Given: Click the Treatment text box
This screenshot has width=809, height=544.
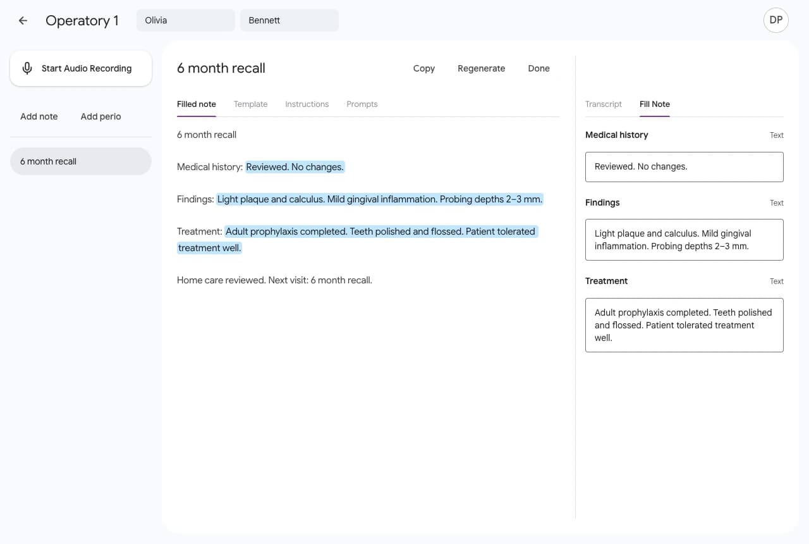Looking at the screenshot, I should (684, 325).
